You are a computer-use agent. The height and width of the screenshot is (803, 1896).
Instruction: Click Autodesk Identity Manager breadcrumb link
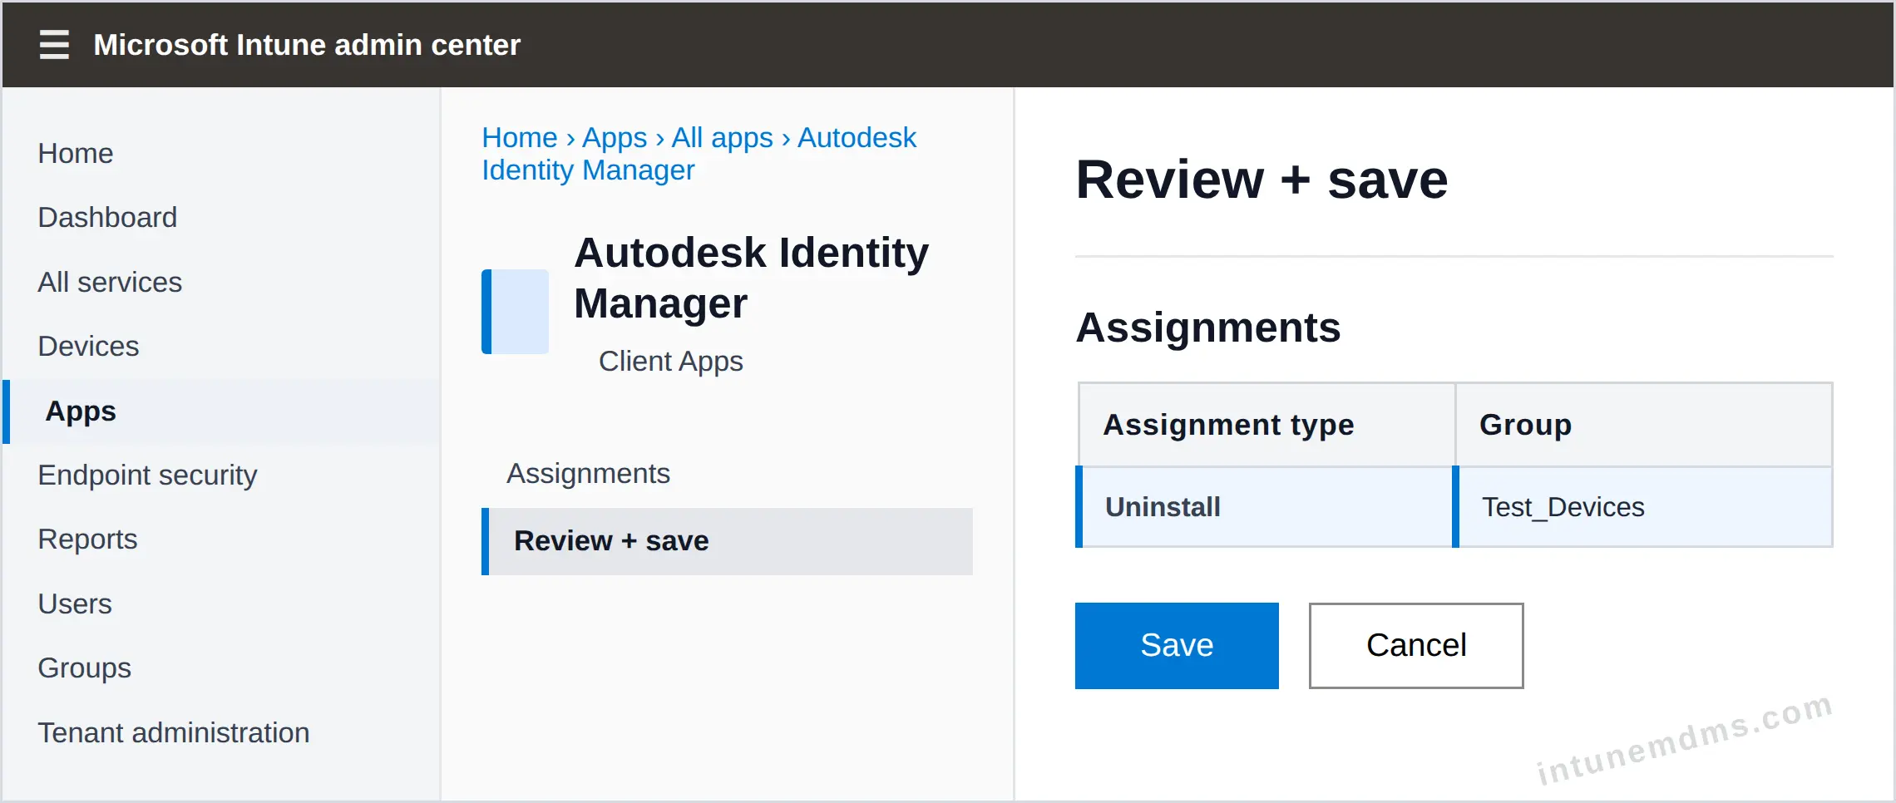[x=699, y=154]
